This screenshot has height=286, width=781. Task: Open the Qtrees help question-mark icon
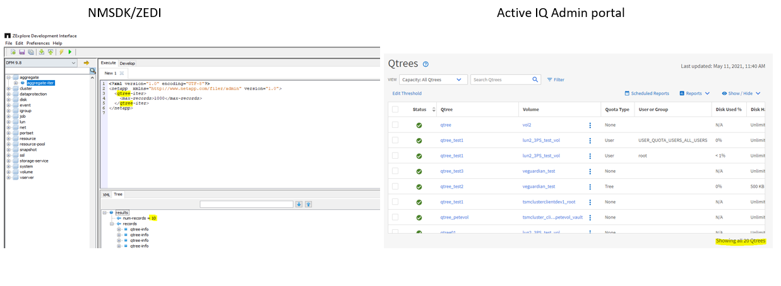426,64
